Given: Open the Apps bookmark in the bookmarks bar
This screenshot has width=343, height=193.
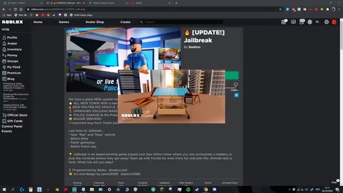Looking at the screenshot, I should [7, 15].
